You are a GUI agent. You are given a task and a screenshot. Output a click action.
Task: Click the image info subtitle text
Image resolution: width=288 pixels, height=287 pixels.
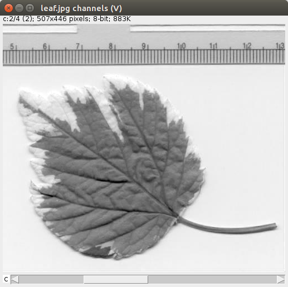click(67, 19)
